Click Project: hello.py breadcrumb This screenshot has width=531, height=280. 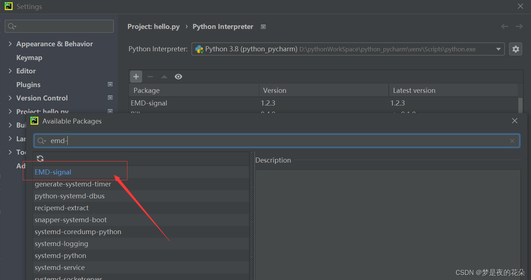pyautogui.click(x=153, y=27)
